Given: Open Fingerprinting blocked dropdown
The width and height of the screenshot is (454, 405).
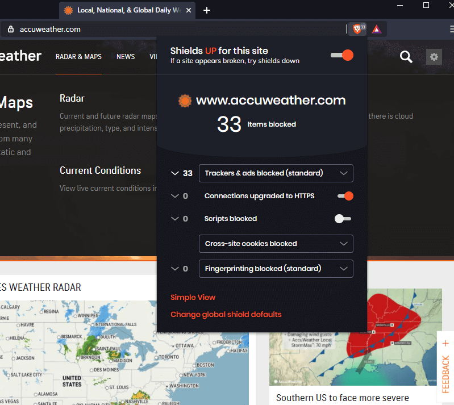Looking at the screenshot, I should pos(276,269).
